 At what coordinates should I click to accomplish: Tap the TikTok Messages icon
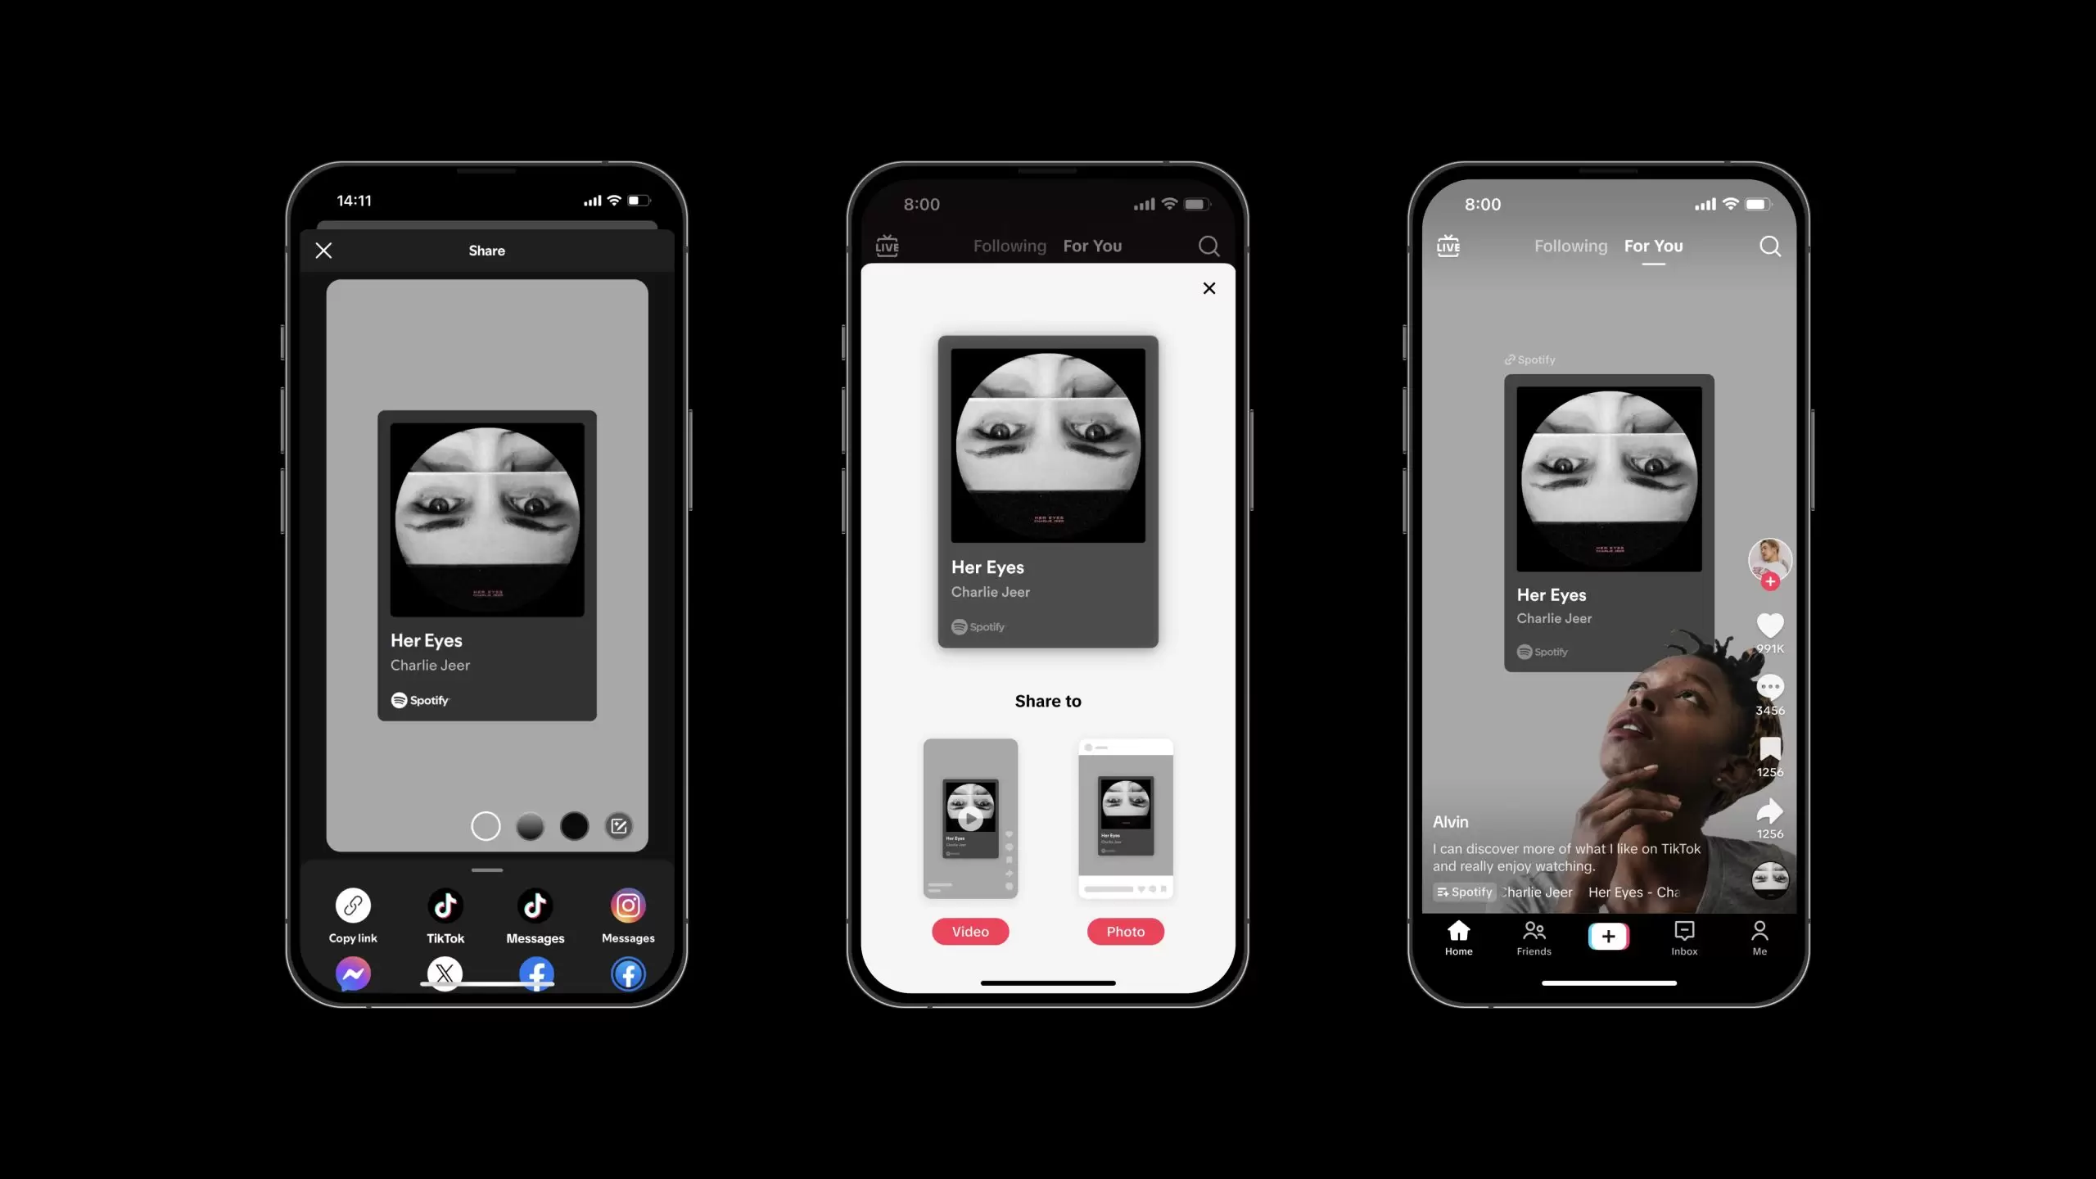[x=535, y=904]
